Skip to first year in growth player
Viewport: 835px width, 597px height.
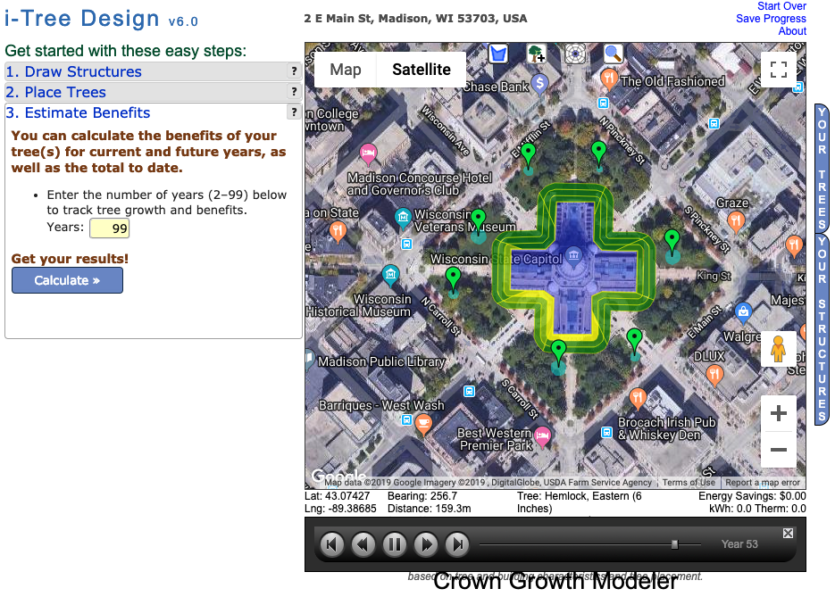point(331,544)
